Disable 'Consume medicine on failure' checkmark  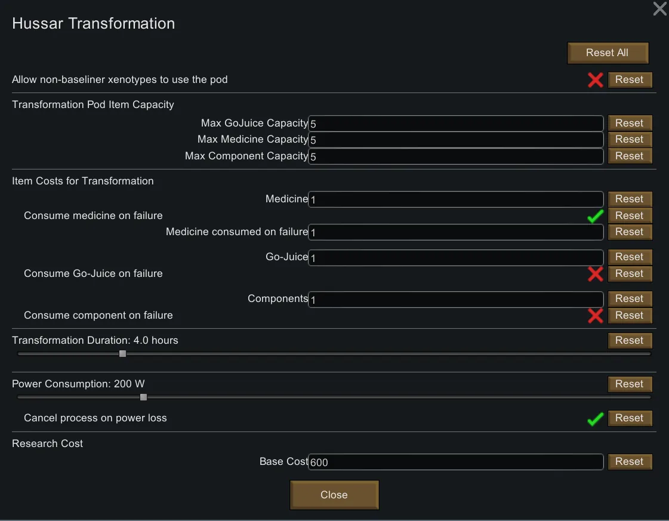click(595, 216)
